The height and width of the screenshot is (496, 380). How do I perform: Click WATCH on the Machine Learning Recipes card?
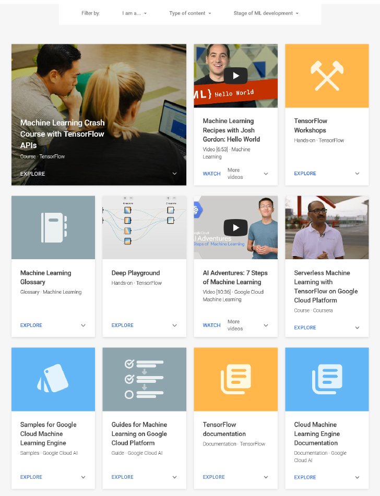pos(211,174)
